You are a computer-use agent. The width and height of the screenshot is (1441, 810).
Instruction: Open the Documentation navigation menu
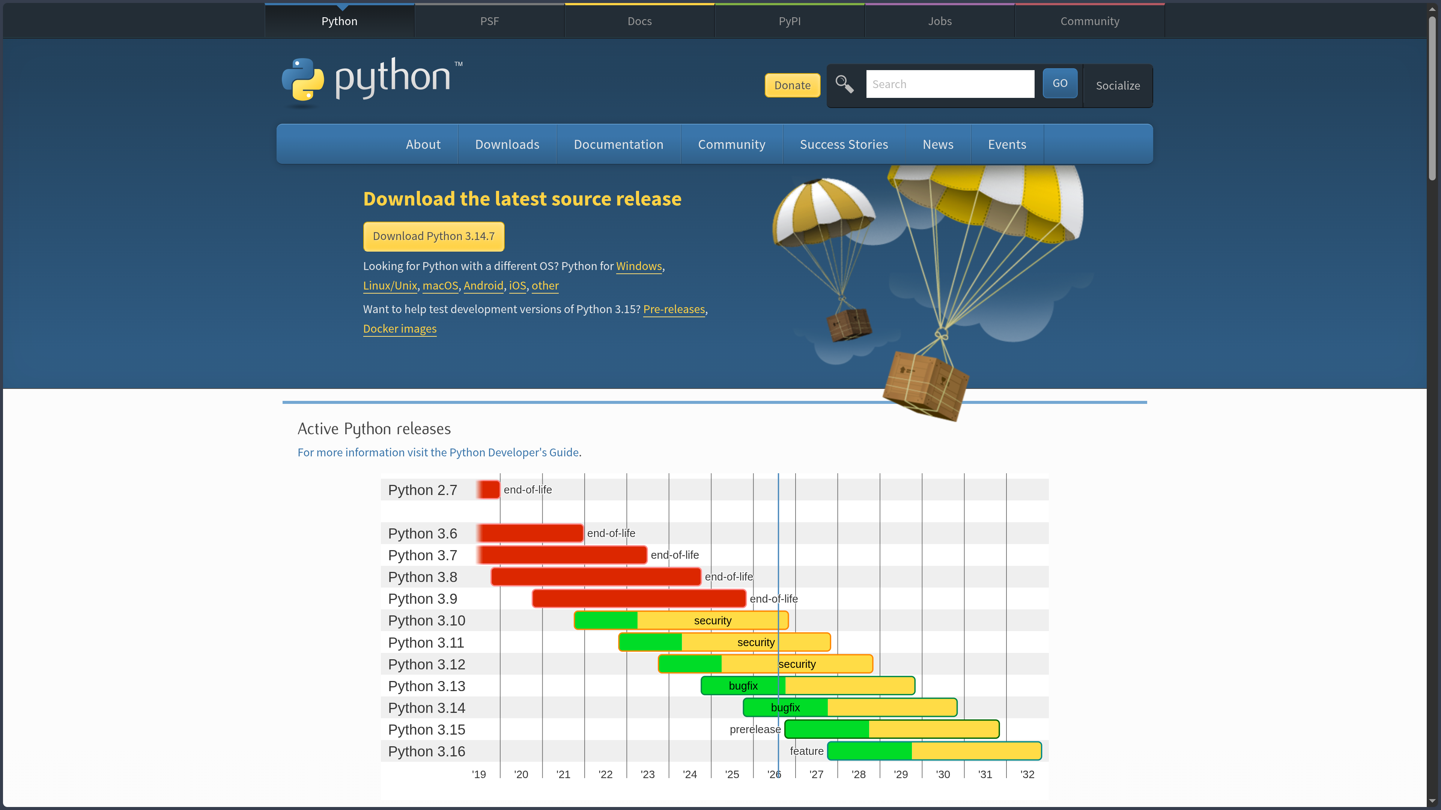[x=618, y=144]
